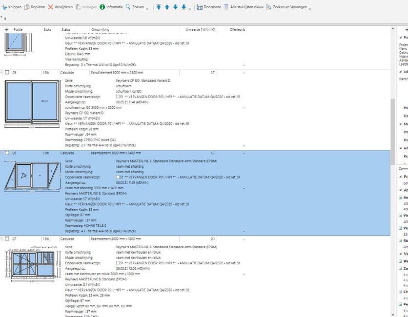Click 'Raambeslag: #OHNE TEILE S' line
The image size is (408, 317).
85,225
